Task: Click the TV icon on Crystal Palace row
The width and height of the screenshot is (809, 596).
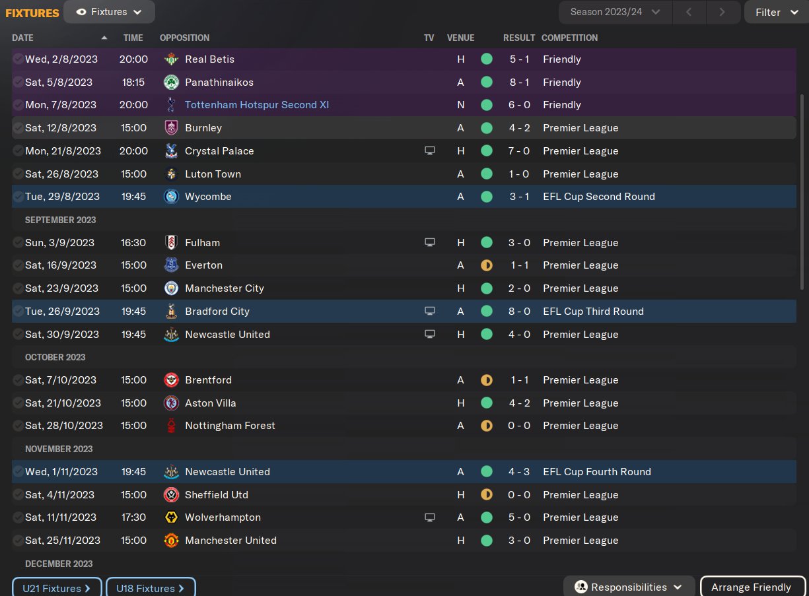Action: point(430,151)
